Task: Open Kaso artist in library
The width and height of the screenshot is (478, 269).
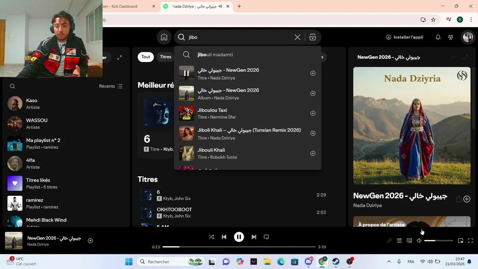Action: (x=65, y=103)
